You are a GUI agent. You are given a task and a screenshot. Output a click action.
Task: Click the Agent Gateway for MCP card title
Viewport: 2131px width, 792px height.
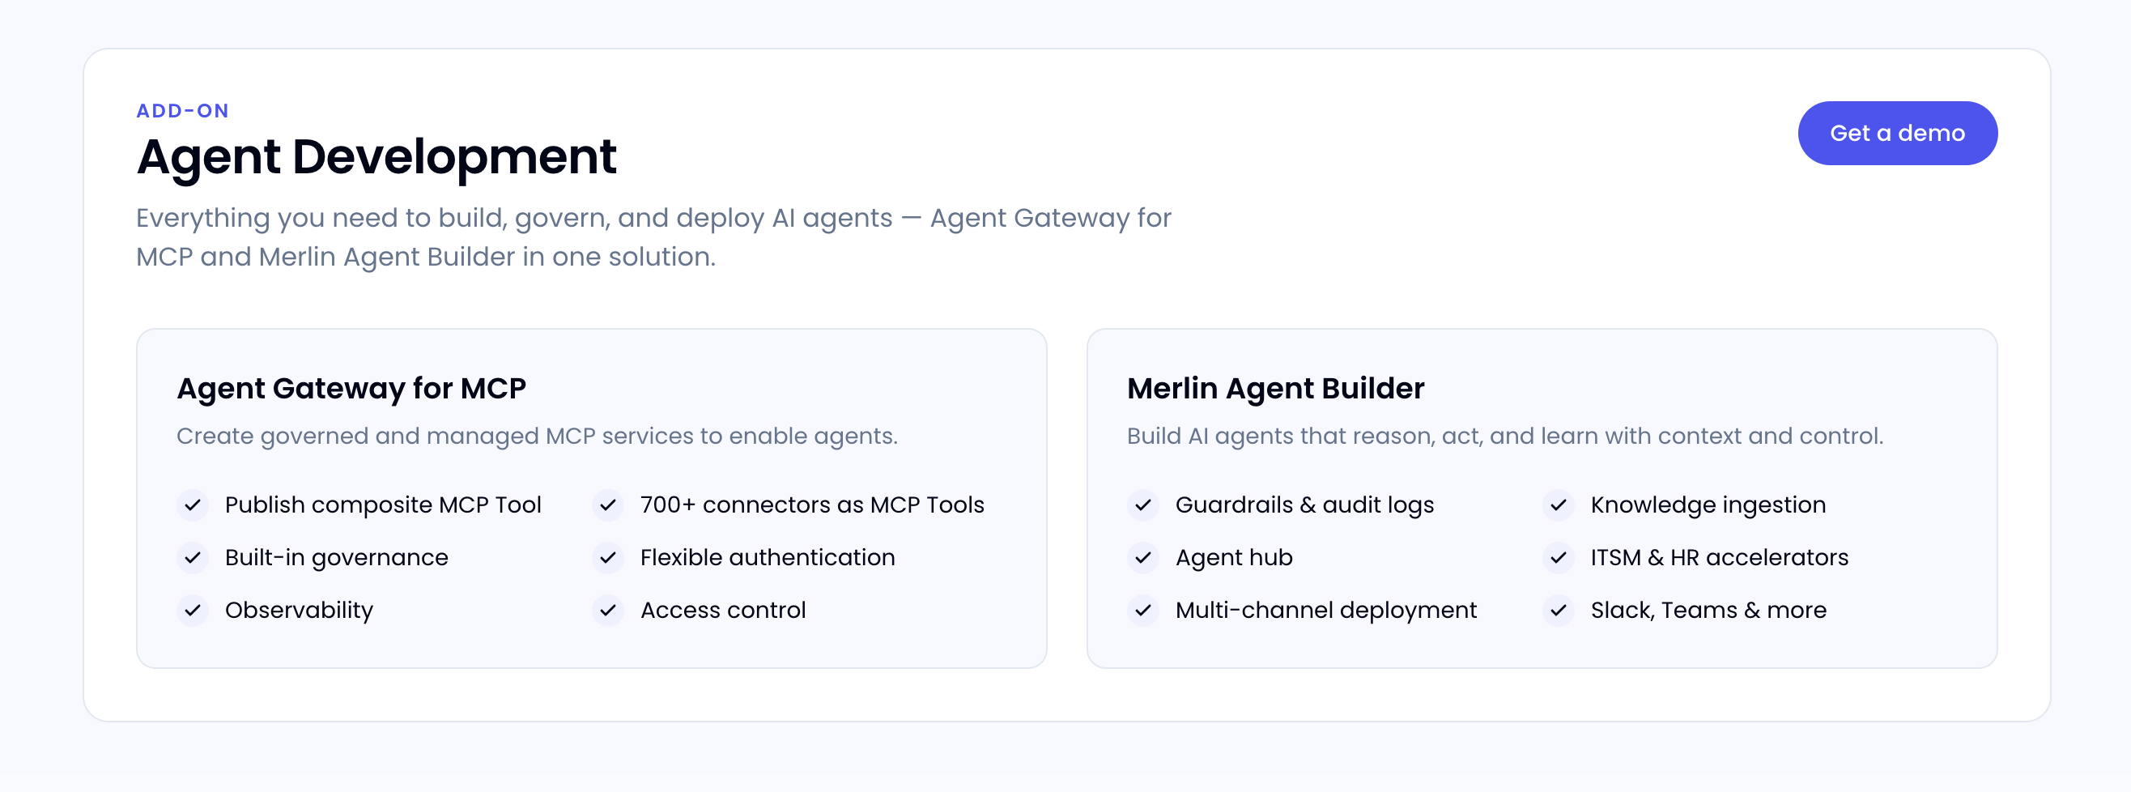351,389
